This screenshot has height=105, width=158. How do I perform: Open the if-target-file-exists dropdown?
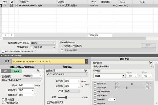(43, 43)
